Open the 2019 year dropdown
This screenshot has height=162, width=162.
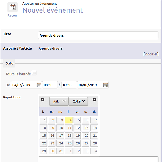[78, 101]
